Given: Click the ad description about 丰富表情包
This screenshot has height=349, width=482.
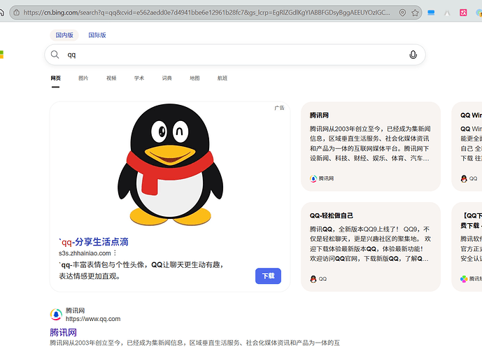Looking at the screenshot, I should tap(141, 271).
